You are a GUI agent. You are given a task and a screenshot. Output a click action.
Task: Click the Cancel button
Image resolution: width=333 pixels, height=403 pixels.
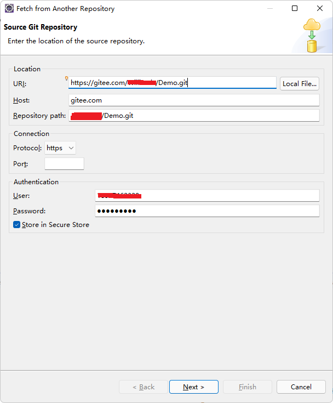[301, 387]
